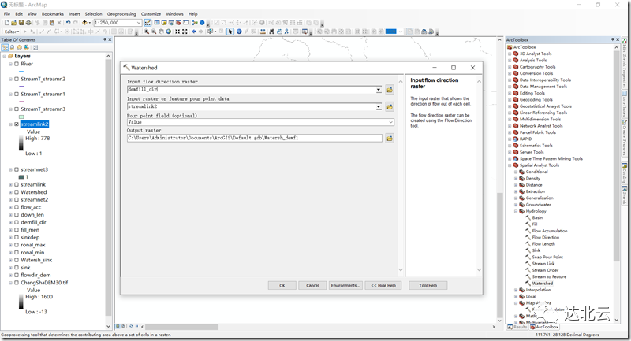Image resolution: width=631 pixels, height=341 pixels.
Task: Click the New Map File icon
Action: tap(7, 23)
